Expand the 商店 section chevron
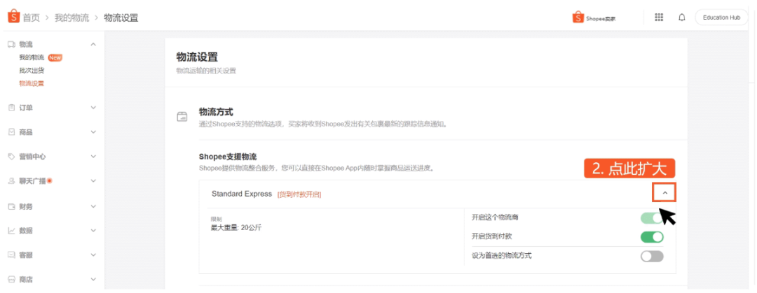This screenshot has height=293, width=757. [94, 280]
